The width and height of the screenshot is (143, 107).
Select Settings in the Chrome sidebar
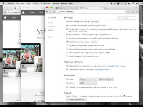coord(51,30)
